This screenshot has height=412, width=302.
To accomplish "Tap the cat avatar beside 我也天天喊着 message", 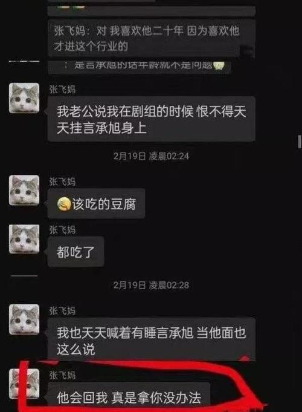I will [x=24, y=319].
